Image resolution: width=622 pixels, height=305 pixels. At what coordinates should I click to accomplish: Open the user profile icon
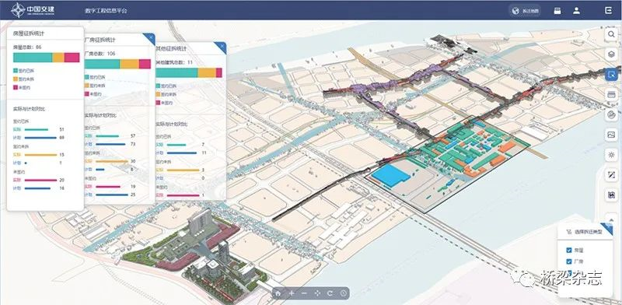pos(576,11)
